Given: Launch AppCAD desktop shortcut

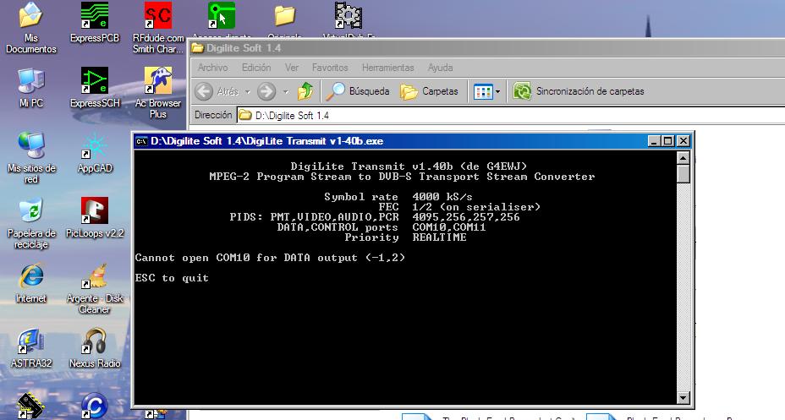Looking at the screenshot, I should point(95,146).
